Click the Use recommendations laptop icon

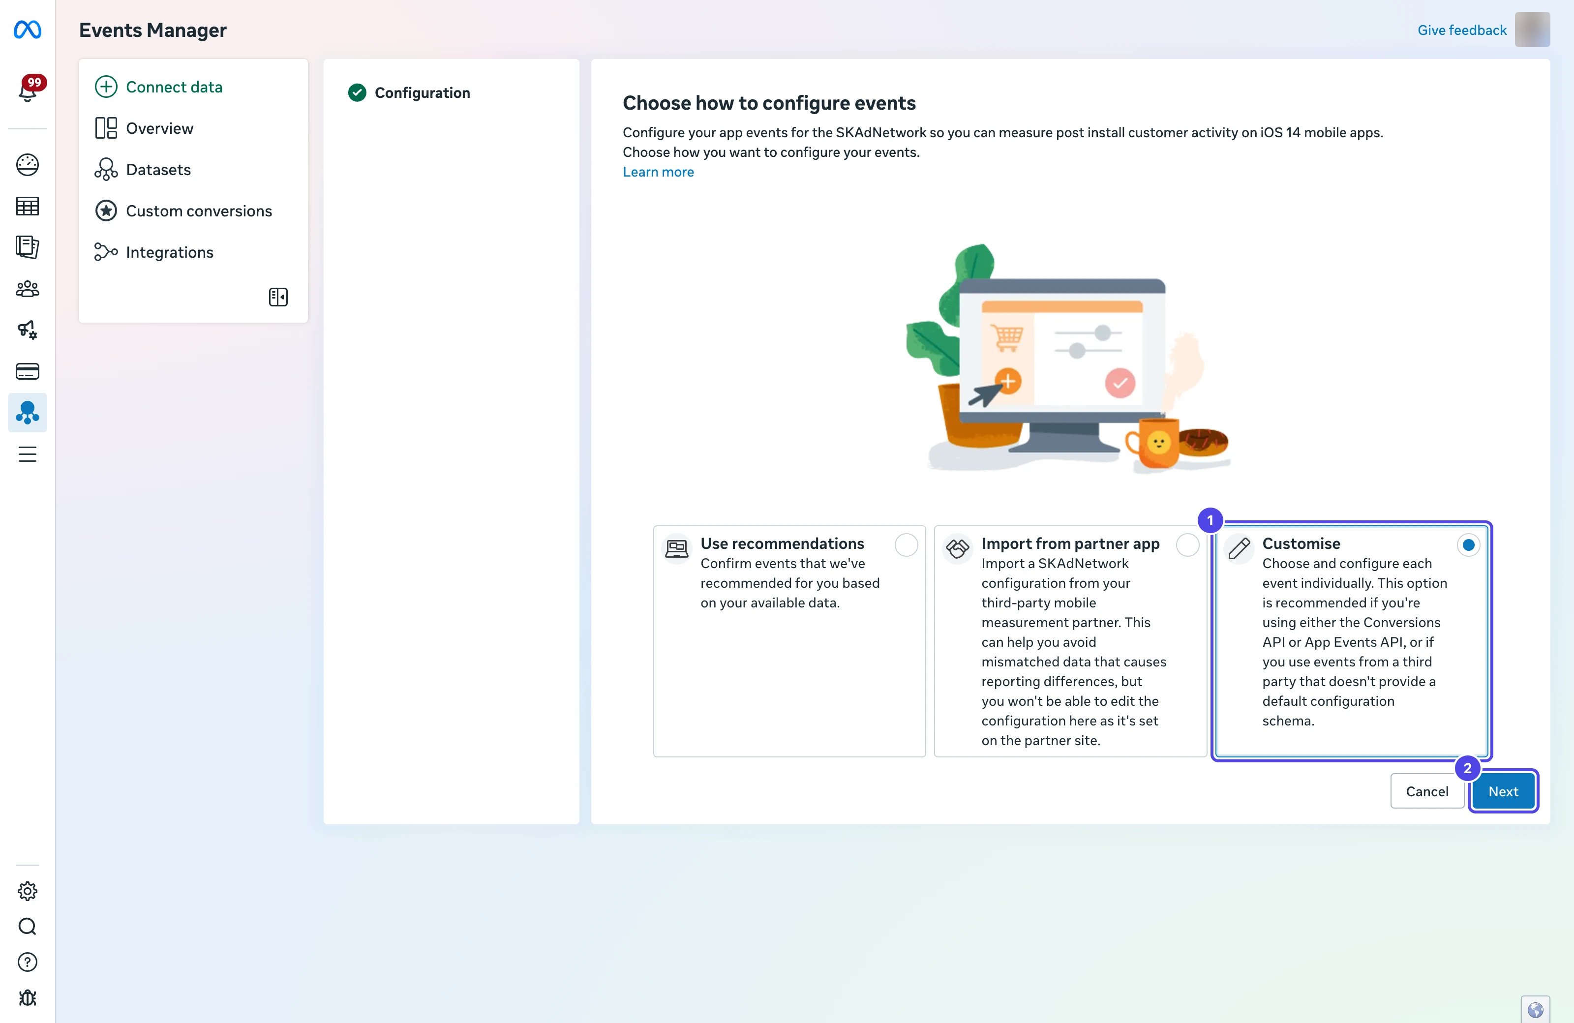coord(676,548)
